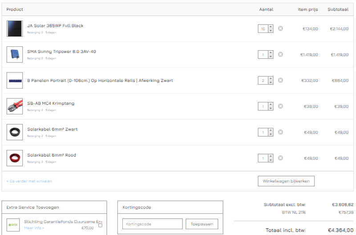356x235 pixels.
Task: Increase quantity of SMA Sunny Tripower
Action: pos(271,53)
